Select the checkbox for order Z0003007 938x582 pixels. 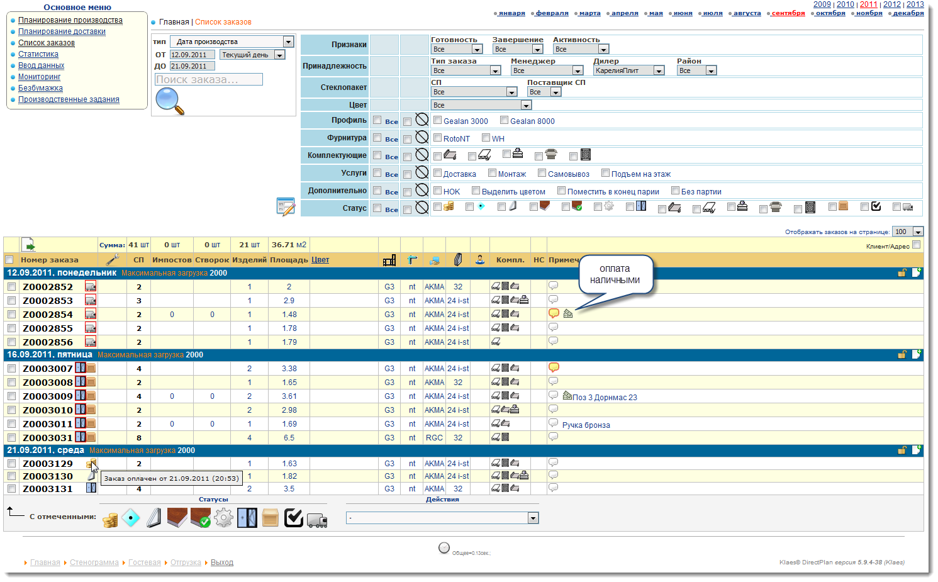11,369
